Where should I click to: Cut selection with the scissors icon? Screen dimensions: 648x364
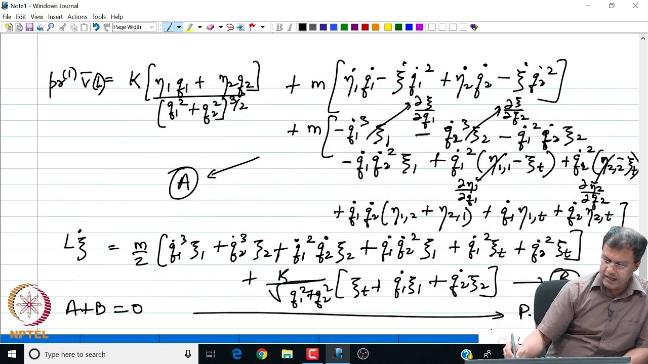63,27
